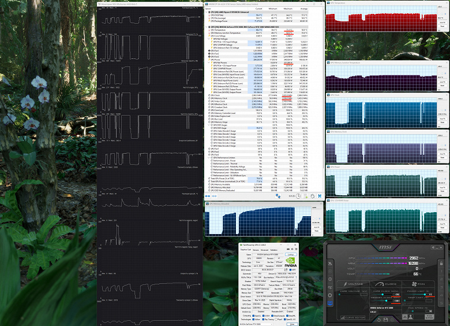
Task: Toggle the CUDA checkbox in GPU-Z
Action: (264, 316)
